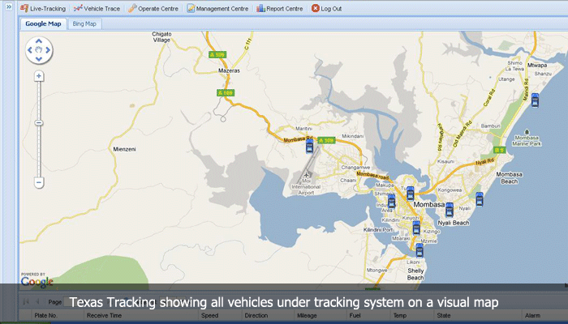Click the Kilindini Port label

click(x=378, y=229)
